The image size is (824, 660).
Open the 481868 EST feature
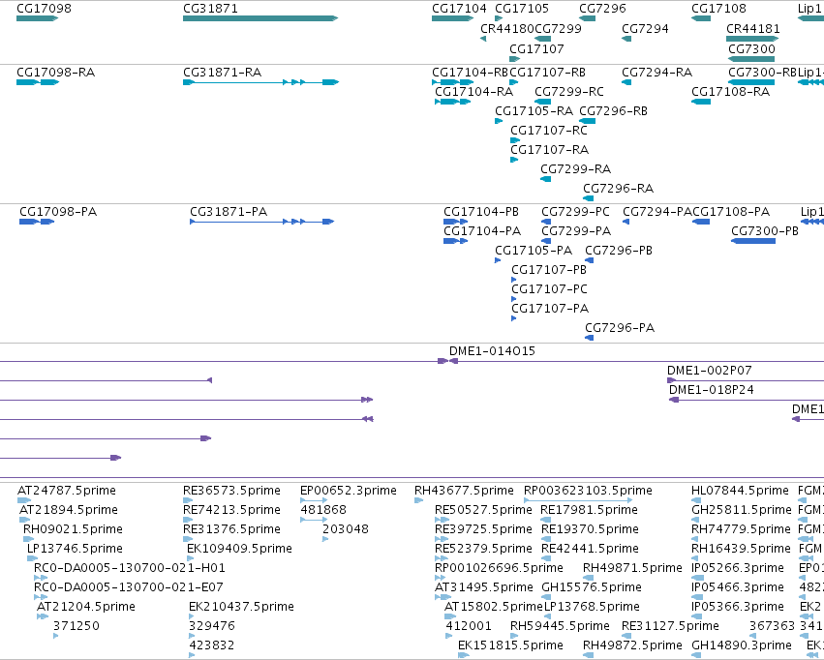pos(314,520)
